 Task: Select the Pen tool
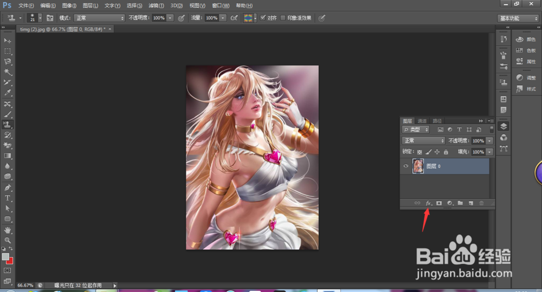tap(7, 187)
